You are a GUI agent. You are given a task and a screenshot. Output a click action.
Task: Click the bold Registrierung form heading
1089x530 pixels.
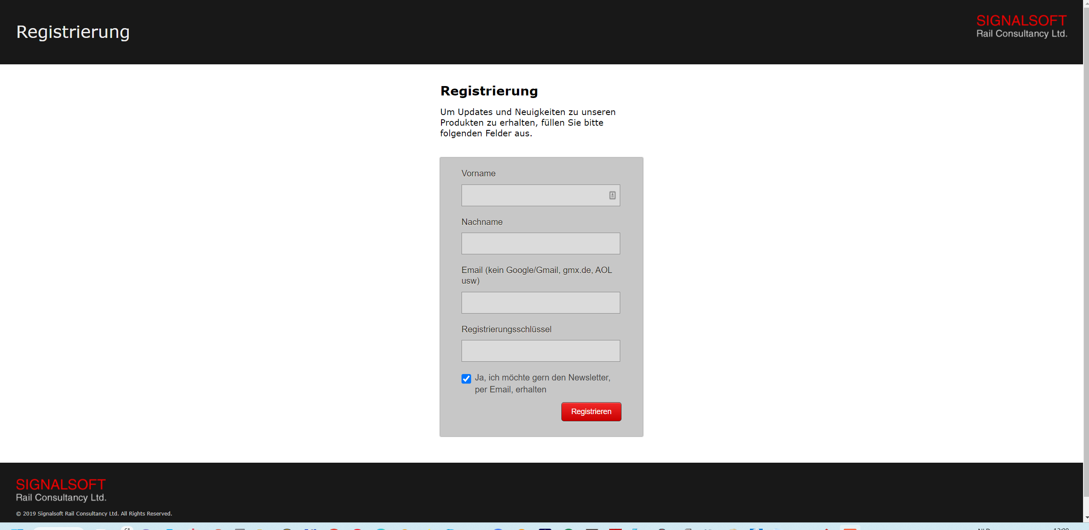click(489, 91)
